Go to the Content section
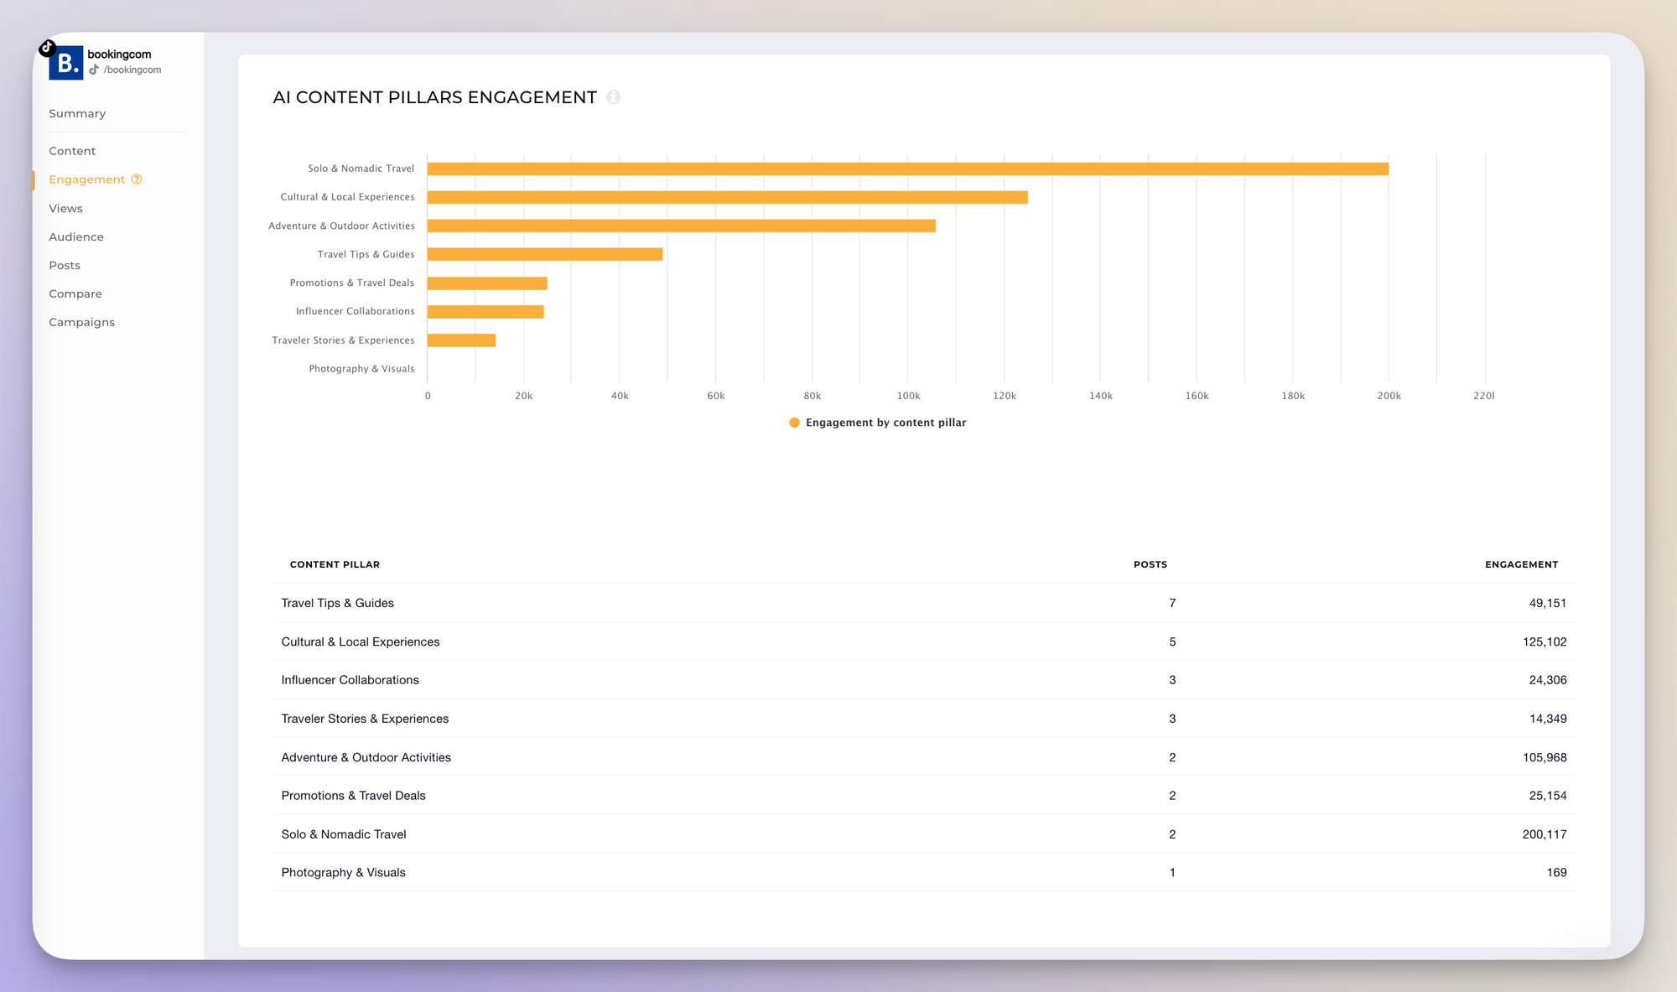 [72, 151]
